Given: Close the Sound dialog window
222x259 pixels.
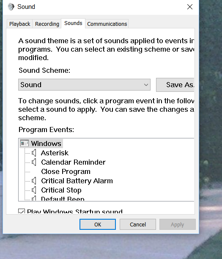Looking at the screenshot, I should point(190,7).
